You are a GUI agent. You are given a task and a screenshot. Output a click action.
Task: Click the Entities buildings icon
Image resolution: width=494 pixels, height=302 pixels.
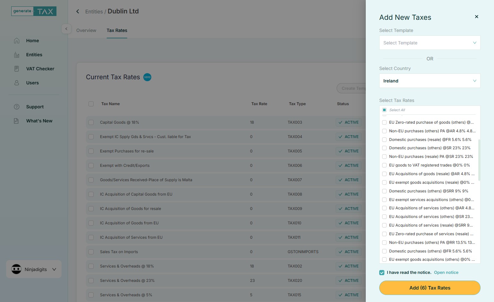pos(17,55)
